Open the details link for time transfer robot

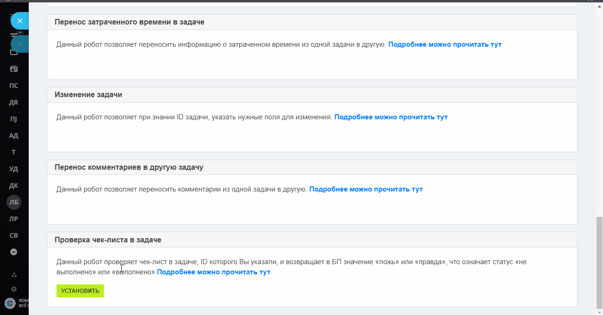pos(445,45)
